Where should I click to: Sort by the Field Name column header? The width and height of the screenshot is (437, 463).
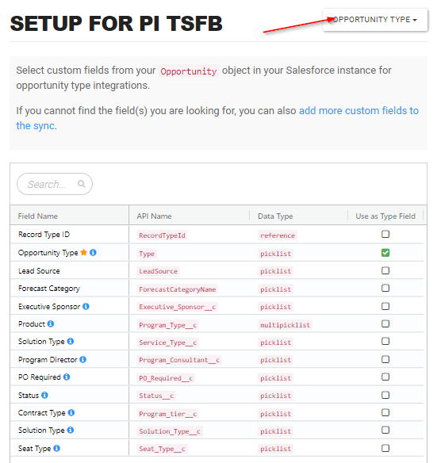tap(38, 216)
